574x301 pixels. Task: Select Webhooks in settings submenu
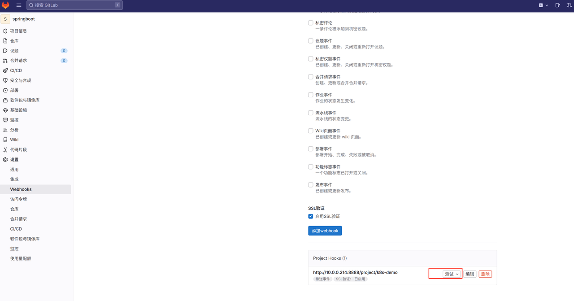tap(21, 189)
